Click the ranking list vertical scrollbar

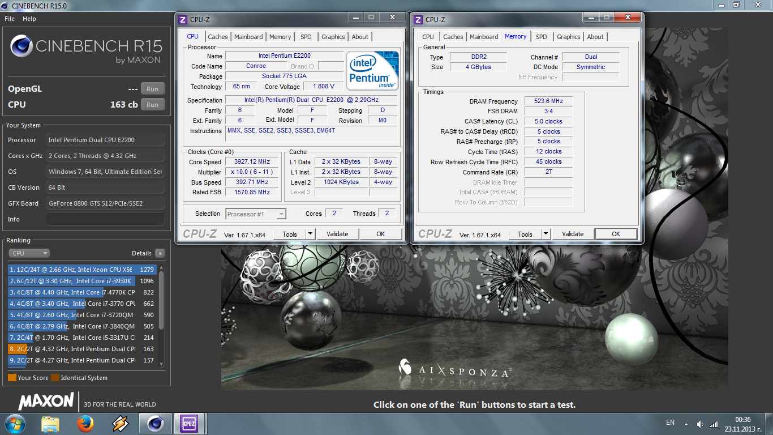pyautogui.click(x=161, y=315)
